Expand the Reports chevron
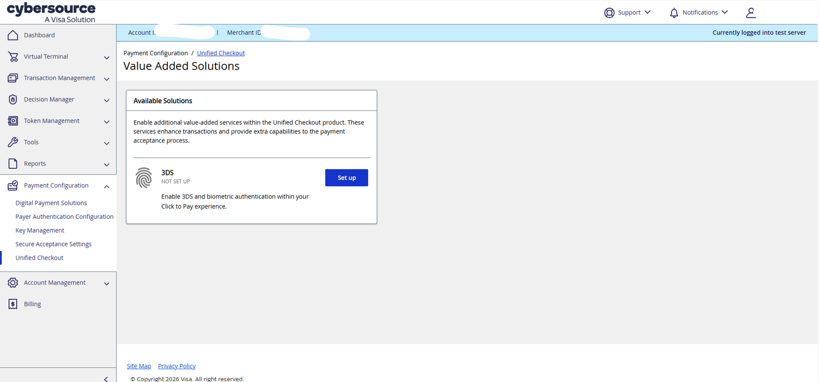819x382 pixels. coord(106,165)
